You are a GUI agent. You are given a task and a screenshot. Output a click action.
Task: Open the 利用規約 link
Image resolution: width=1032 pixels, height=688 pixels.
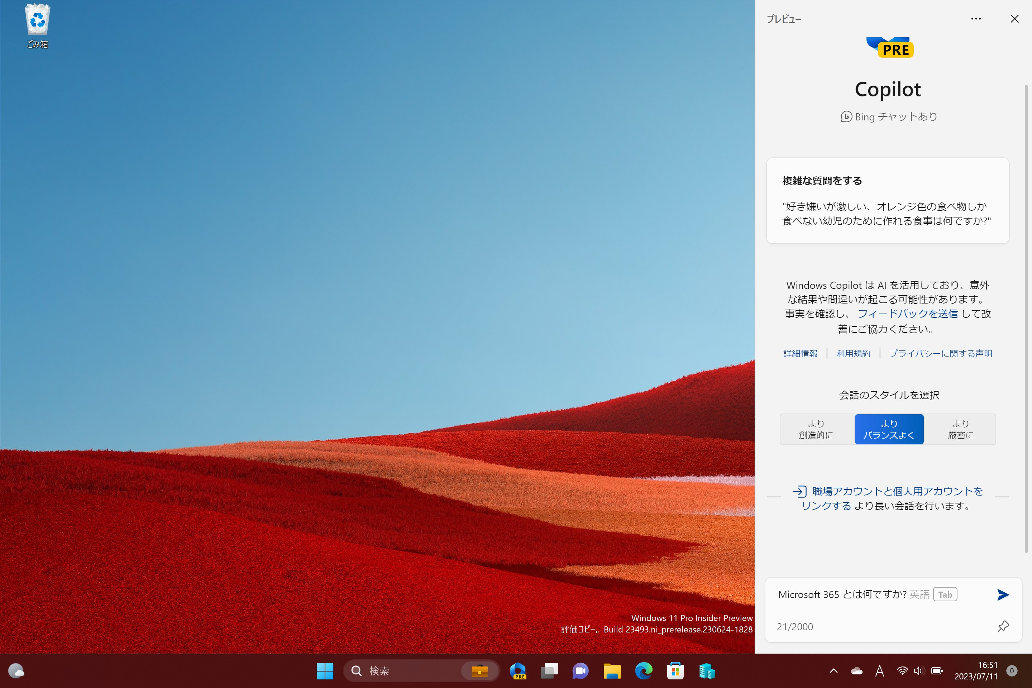coord(854,354)
